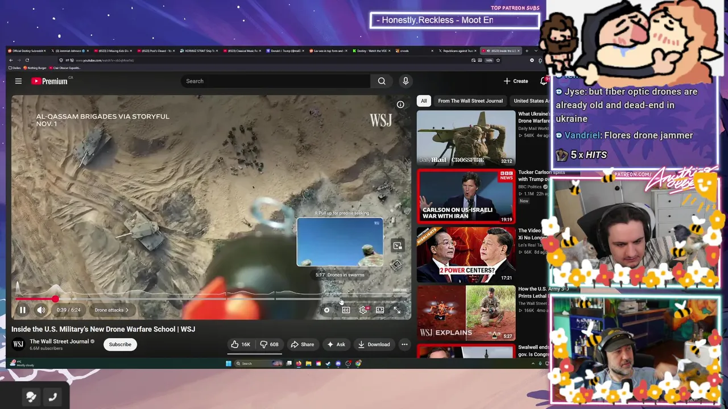Viewport: 728px width, 409px height.
Task: Open player settings gear
Action: [363, 310]
